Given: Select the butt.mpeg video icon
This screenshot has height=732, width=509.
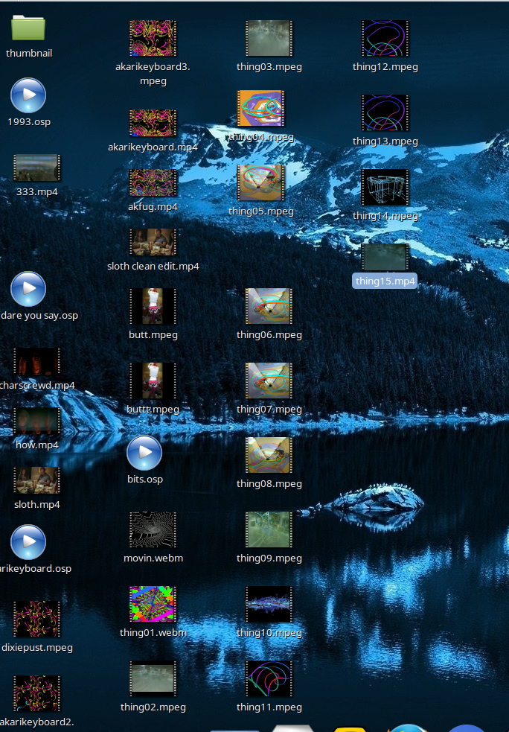Looking at the screenshot, I should [x=153, y=306].
